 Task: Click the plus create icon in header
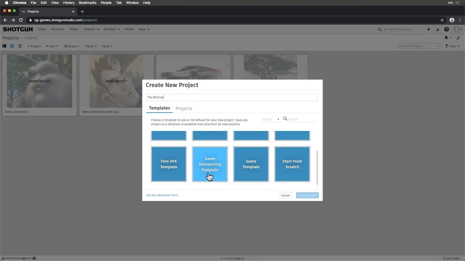point(428,29)
